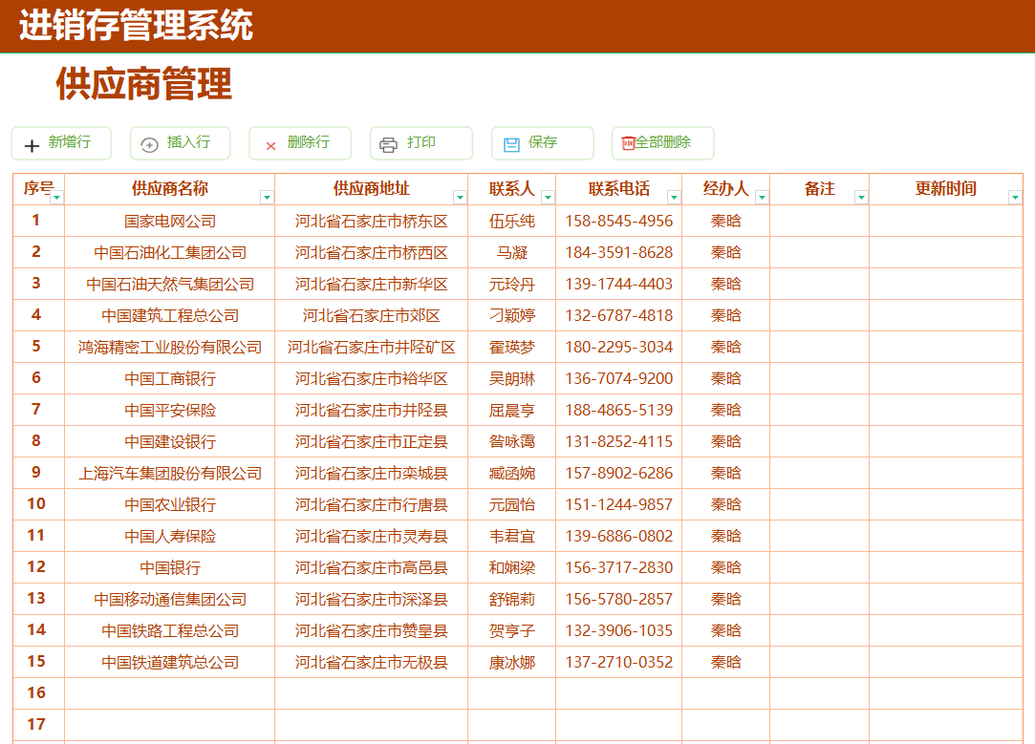This screenshot has height=744, width=1035.
Task: Open the filter dropdown on 经办人 column
Action: click(763, 195)
